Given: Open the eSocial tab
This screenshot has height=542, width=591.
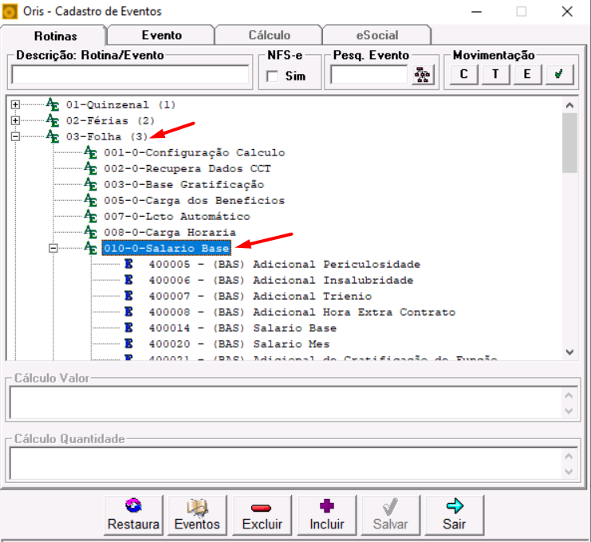Looking at the screenshot, I should coord(377,35).
